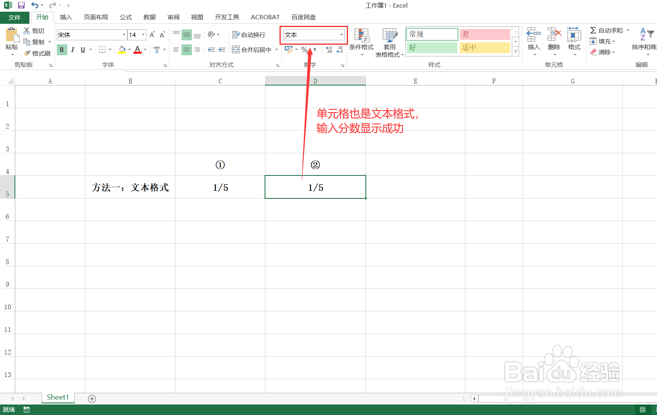657x415 pixels.
Task: Apply the yellow fill color bucket
Action: pos(122,50)
